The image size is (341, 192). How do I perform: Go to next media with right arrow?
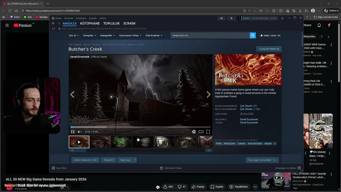[209, 94]
